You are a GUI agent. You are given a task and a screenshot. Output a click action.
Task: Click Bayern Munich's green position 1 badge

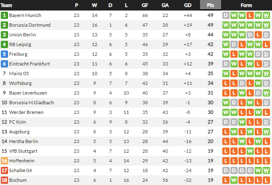[x=4, y=15]
